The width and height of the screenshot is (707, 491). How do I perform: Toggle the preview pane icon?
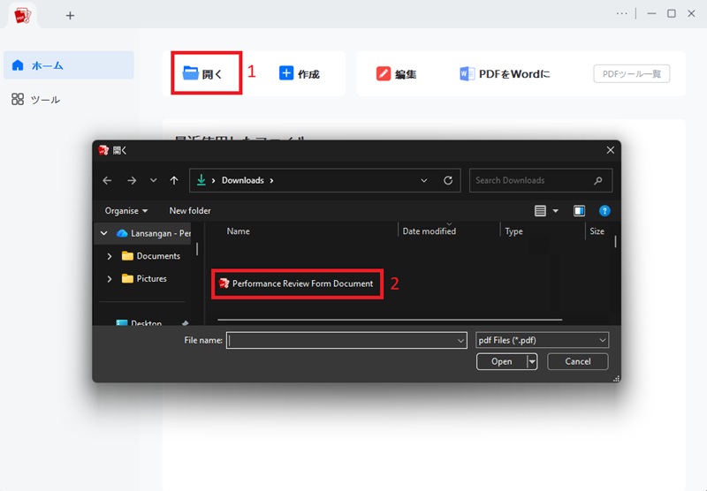point(579,211)
